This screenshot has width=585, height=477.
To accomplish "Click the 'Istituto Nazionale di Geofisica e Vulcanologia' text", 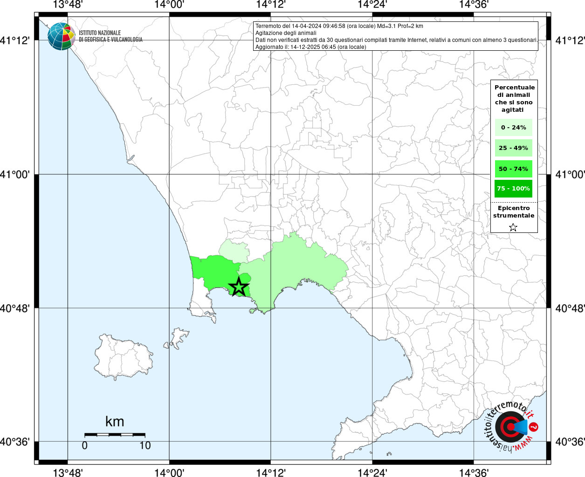I will (x=111, y=36).
